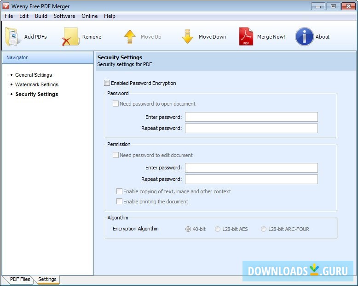This screenshot has height=286, width=358.
Task: Click the Navigator panel header
Action: point(48,57)
